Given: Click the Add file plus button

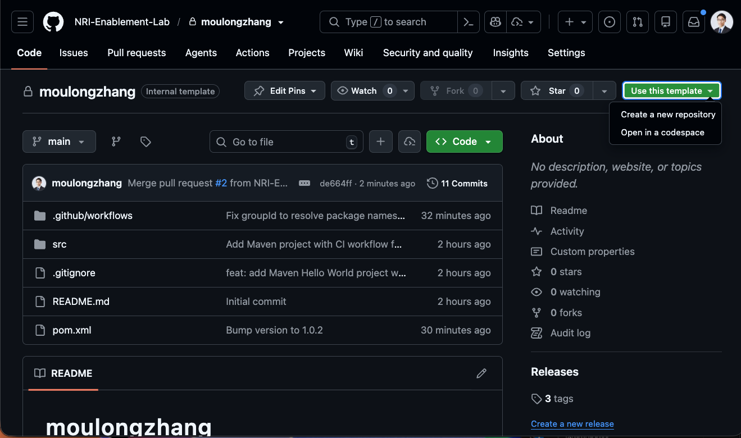Looking at the screenshot, I should coord(380,142).
